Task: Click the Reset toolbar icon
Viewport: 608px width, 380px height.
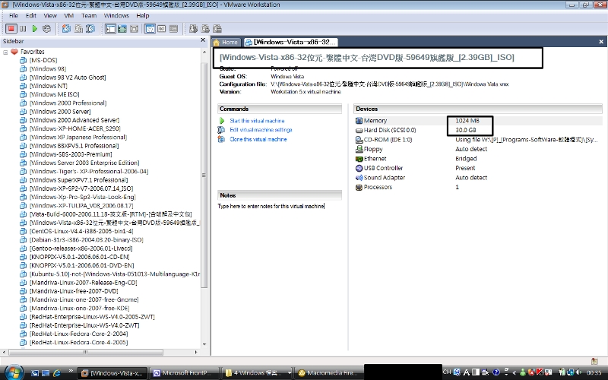Action: tap(46, 29)
